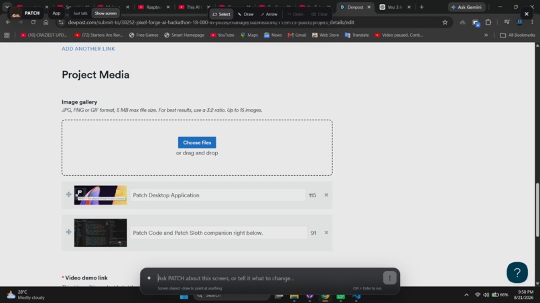Select the App mode in PATCH overlay

pyautogui.click(x=56, y=13)
